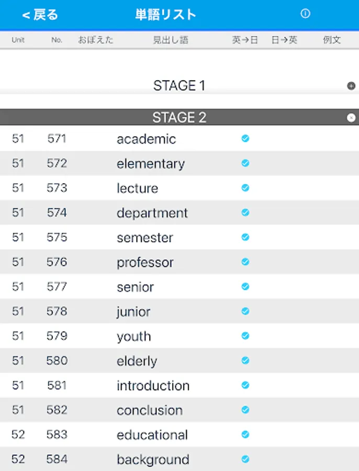Viewport: 359px width, 471px height.
Task: Click the blue checkmark beside background
Action: coord(245,459)
